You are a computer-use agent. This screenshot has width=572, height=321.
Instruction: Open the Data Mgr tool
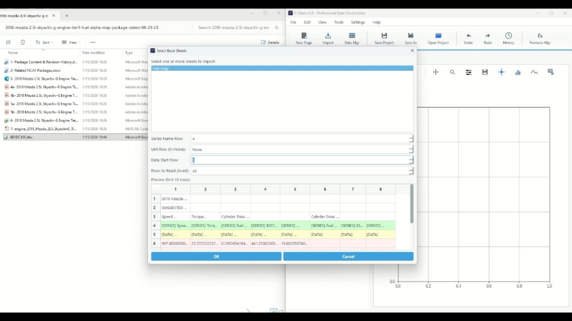click(x=351, y=38)
